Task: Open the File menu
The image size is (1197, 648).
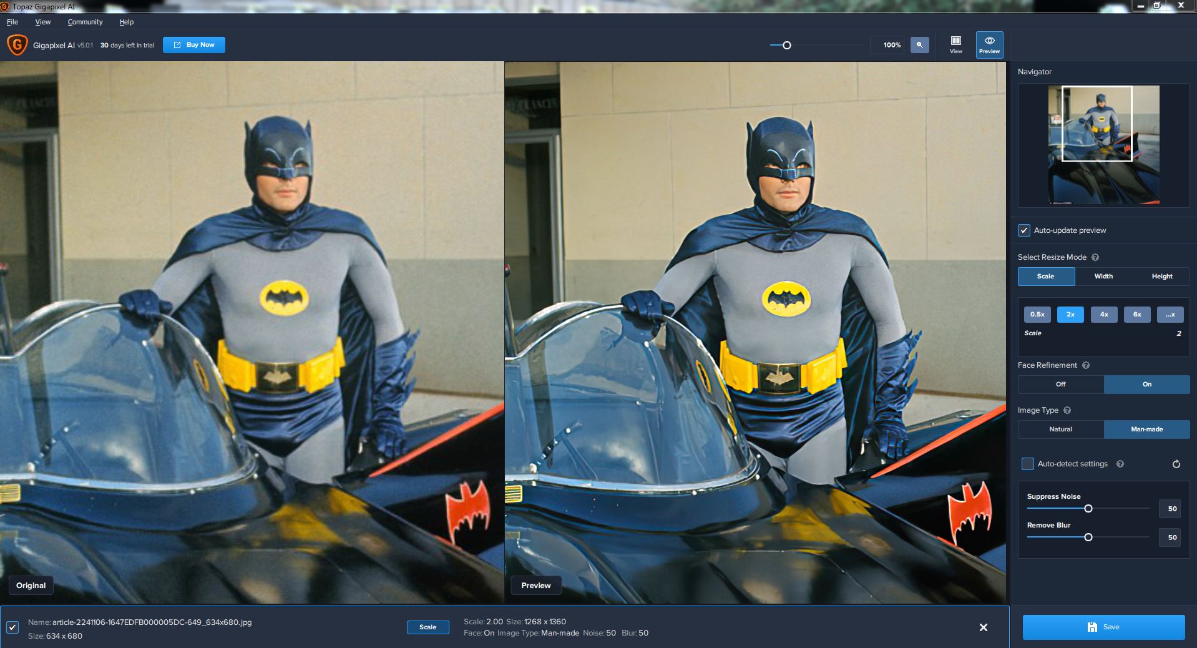Action: (12, 22)
